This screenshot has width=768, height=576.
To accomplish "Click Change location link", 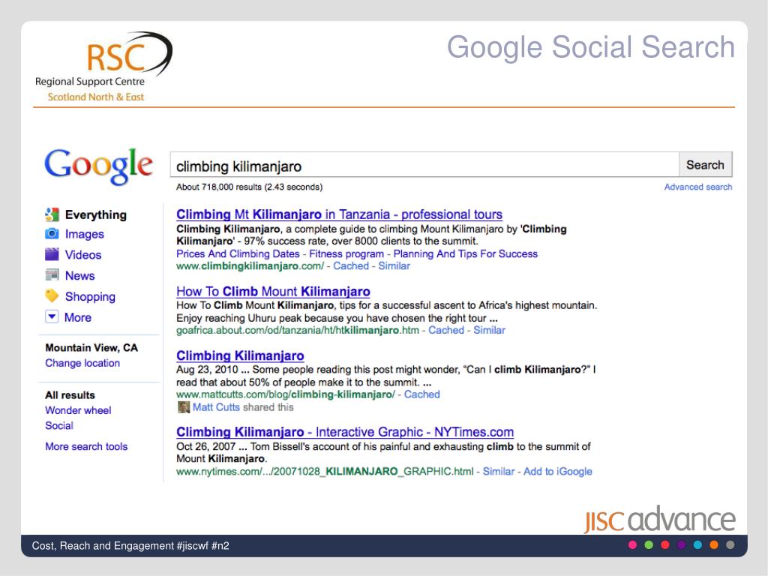I will (82, 363).
